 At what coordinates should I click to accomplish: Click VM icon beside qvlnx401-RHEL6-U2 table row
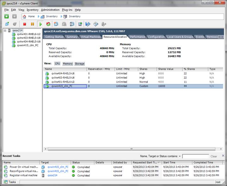tap(47, 82)
